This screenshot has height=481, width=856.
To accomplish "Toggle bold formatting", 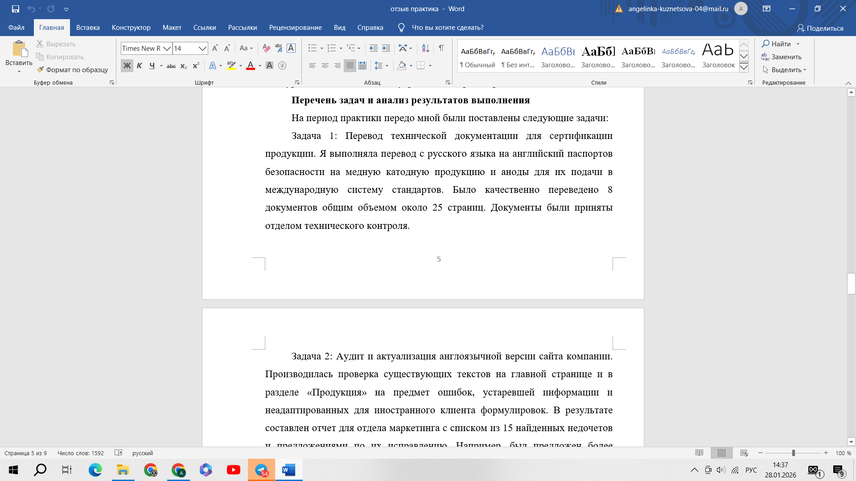I will 127,66.
